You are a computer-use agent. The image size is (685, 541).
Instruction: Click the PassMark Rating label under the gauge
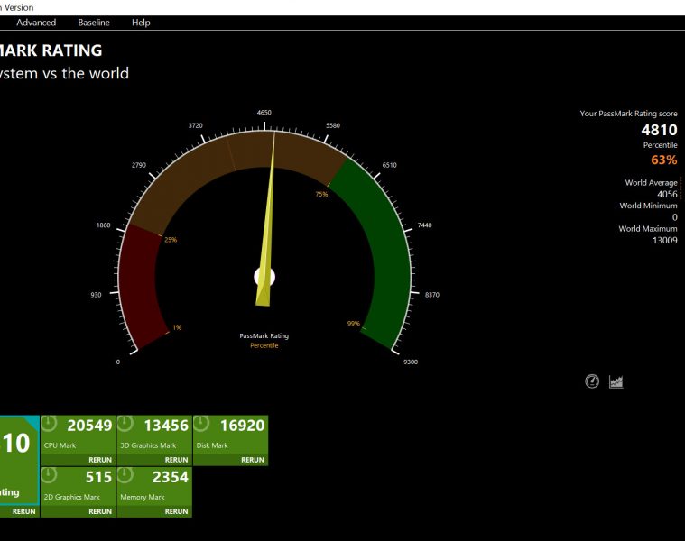264,336
